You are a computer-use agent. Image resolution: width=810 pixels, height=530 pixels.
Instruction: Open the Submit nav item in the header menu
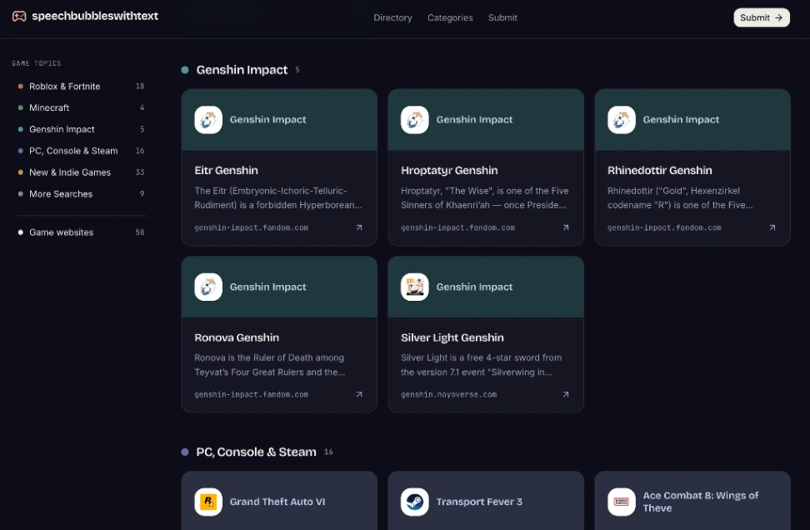pyautogui.click(x=502, y=17)
